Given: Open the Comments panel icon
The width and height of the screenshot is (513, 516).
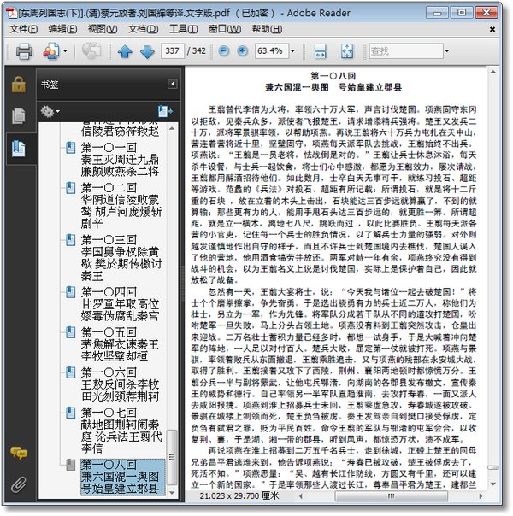Looking at the screenshot, I should click(x=19, y=453).
